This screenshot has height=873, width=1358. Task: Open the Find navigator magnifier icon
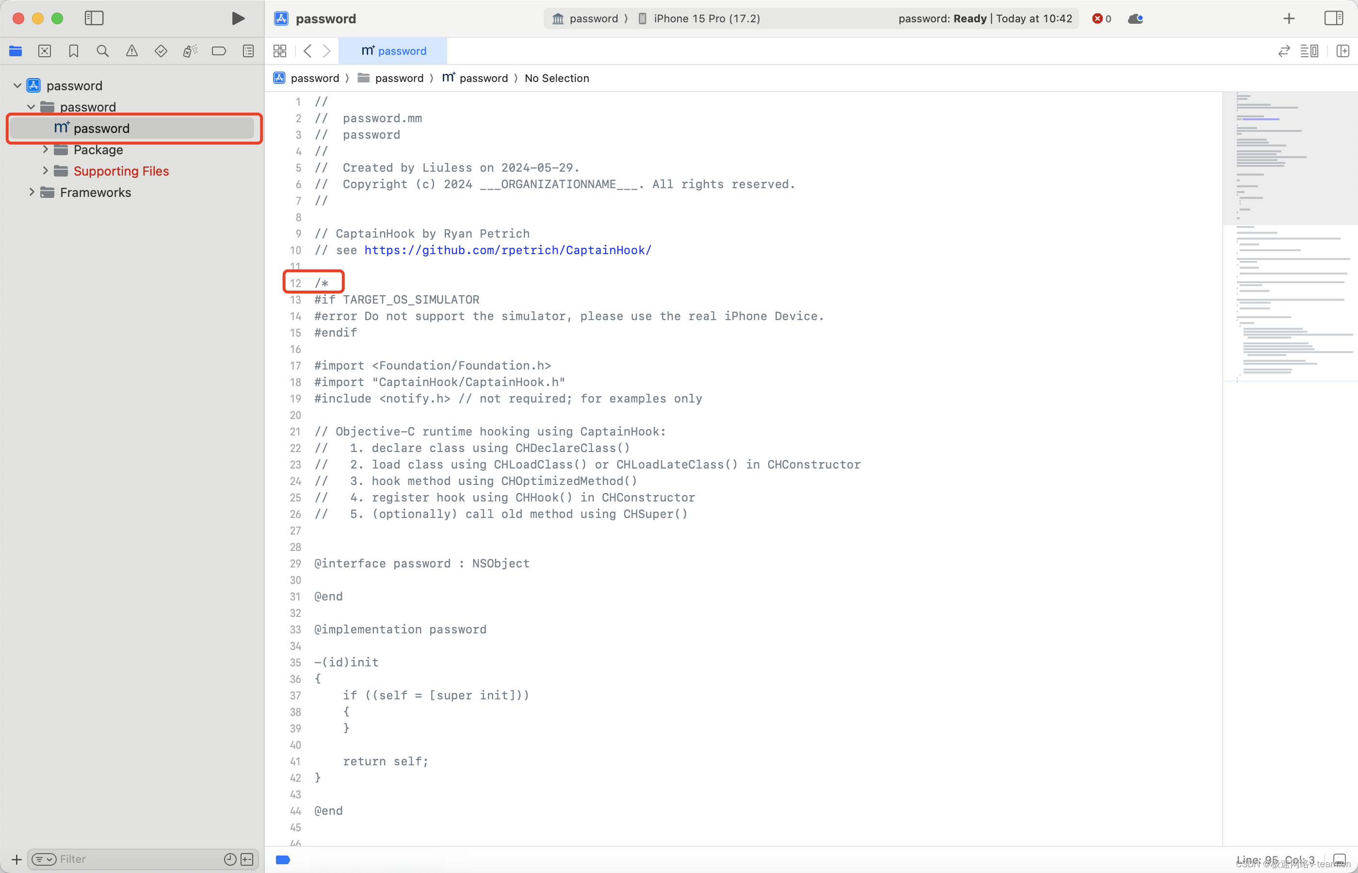point(103,51)
